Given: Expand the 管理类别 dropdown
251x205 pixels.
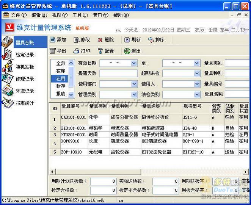Looking at the screenshot, I should click(134, 94).
